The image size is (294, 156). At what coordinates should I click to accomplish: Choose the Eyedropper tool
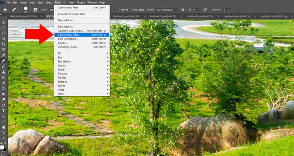pos(3,55)
